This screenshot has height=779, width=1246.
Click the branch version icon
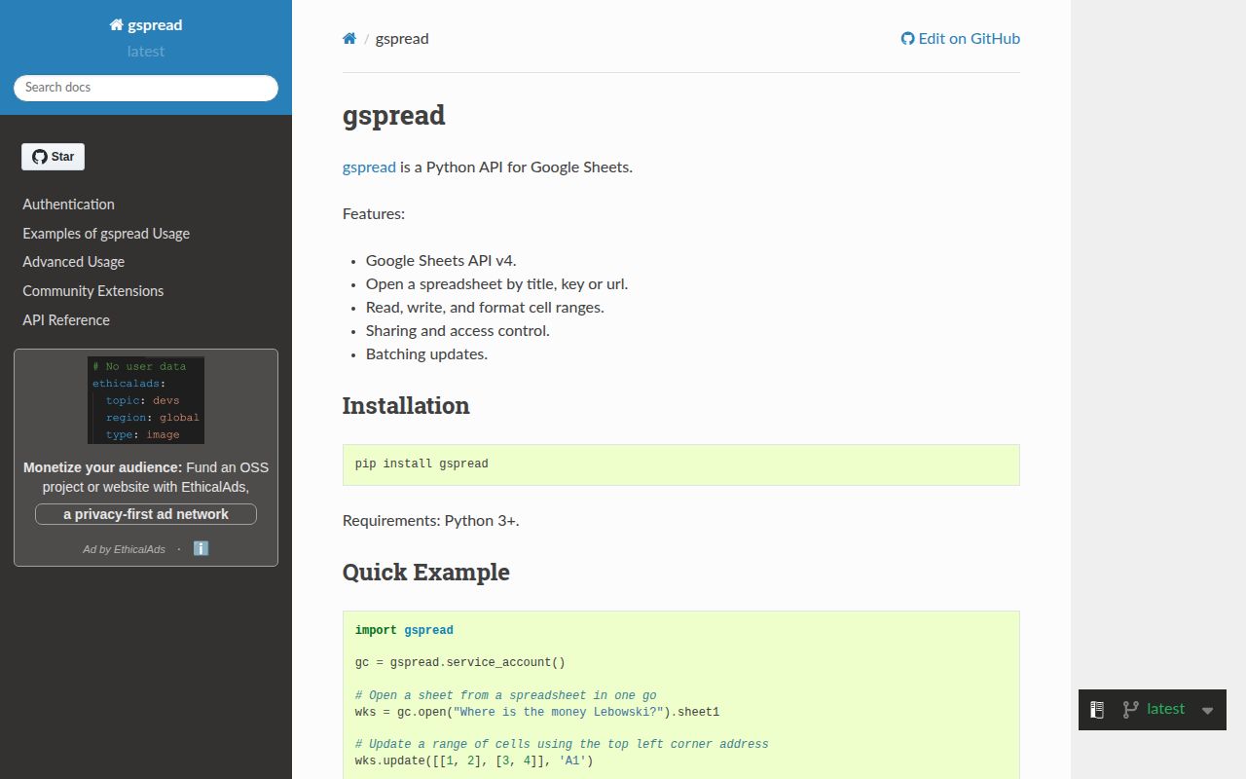point(1130,710)
